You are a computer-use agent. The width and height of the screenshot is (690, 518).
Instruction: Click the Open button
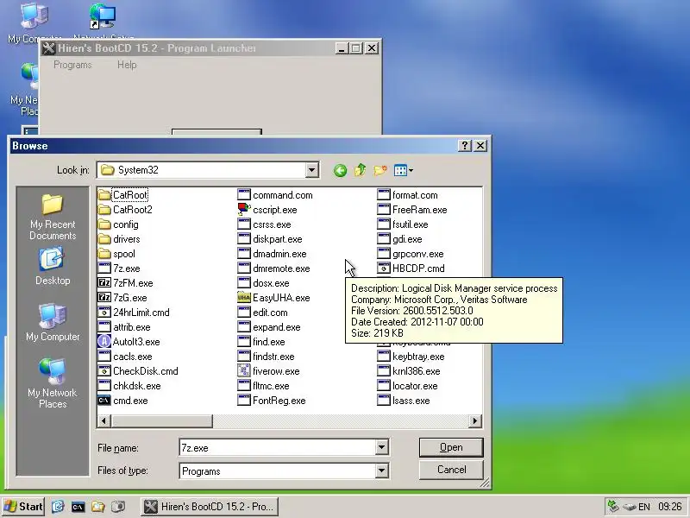point(451,447)
